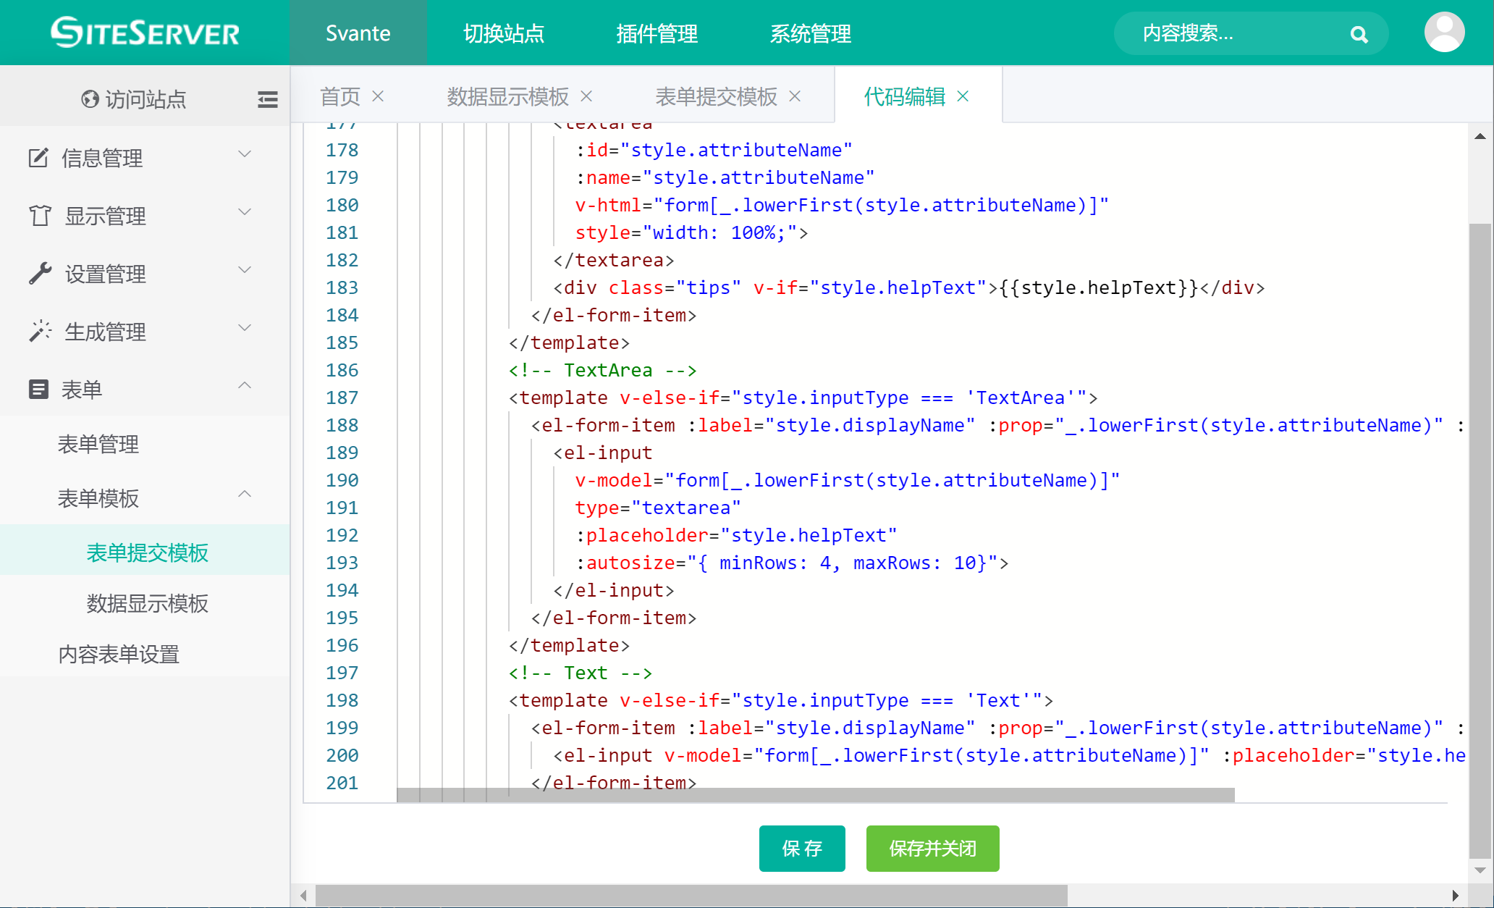
Task: Switch to the 表单提交模板 tab
Action: pos(715,96)
